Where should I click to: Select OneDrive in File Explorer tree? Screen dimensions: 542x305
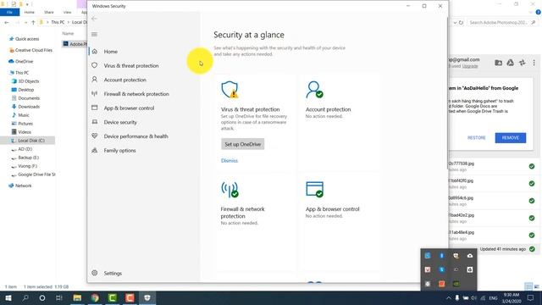[24, 62]
